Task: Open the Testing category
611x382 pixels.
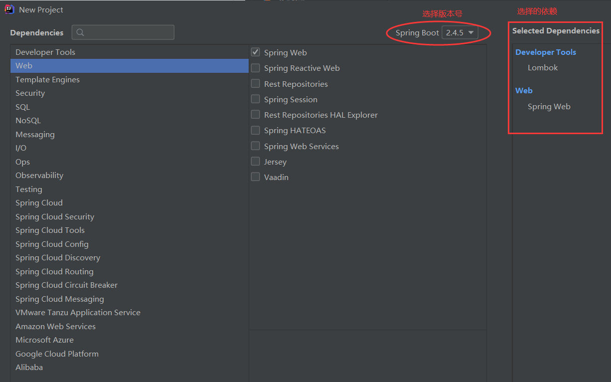Action: (x=129, y=189)
